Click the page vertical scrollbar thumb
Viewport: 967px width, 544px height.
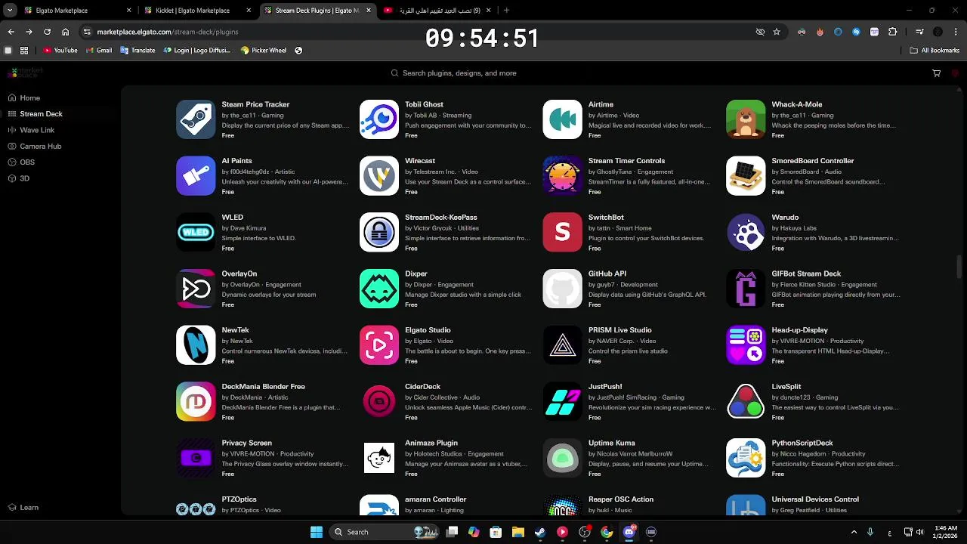pyautogui.click(x=959, y=267)
